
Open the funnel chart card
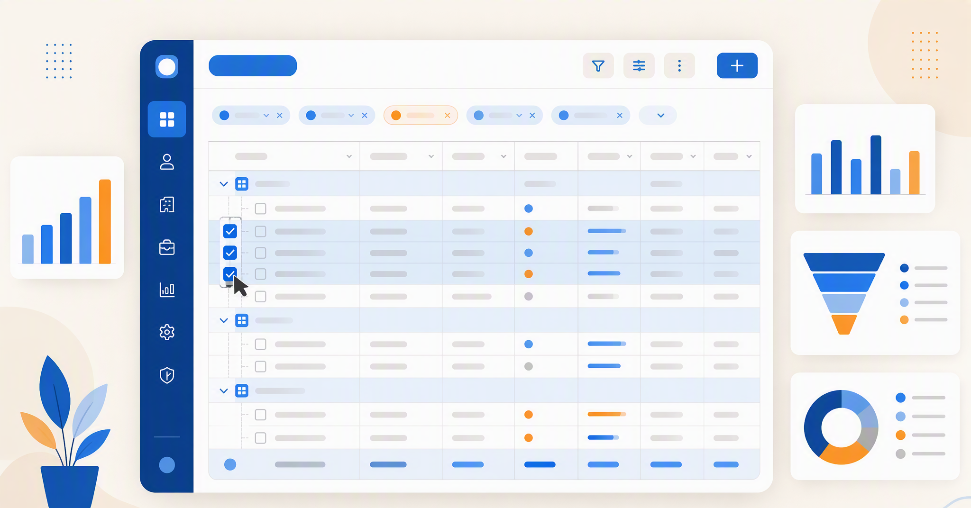coord(875,293)
